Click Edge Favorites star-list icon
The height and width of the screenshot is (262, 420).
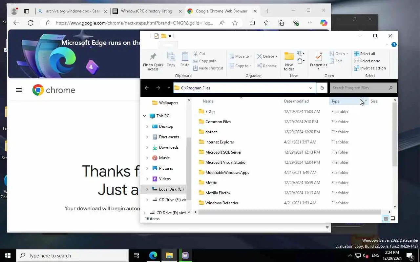pos(267,23)
